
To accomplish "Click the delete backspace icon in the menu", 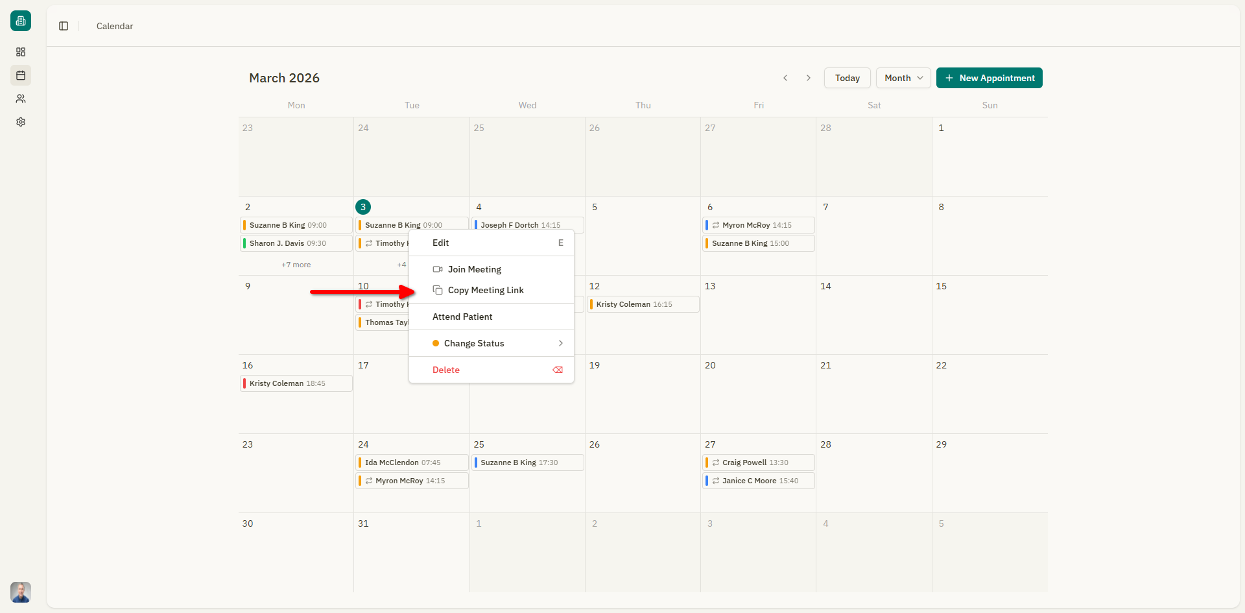I will click(558, 370).
